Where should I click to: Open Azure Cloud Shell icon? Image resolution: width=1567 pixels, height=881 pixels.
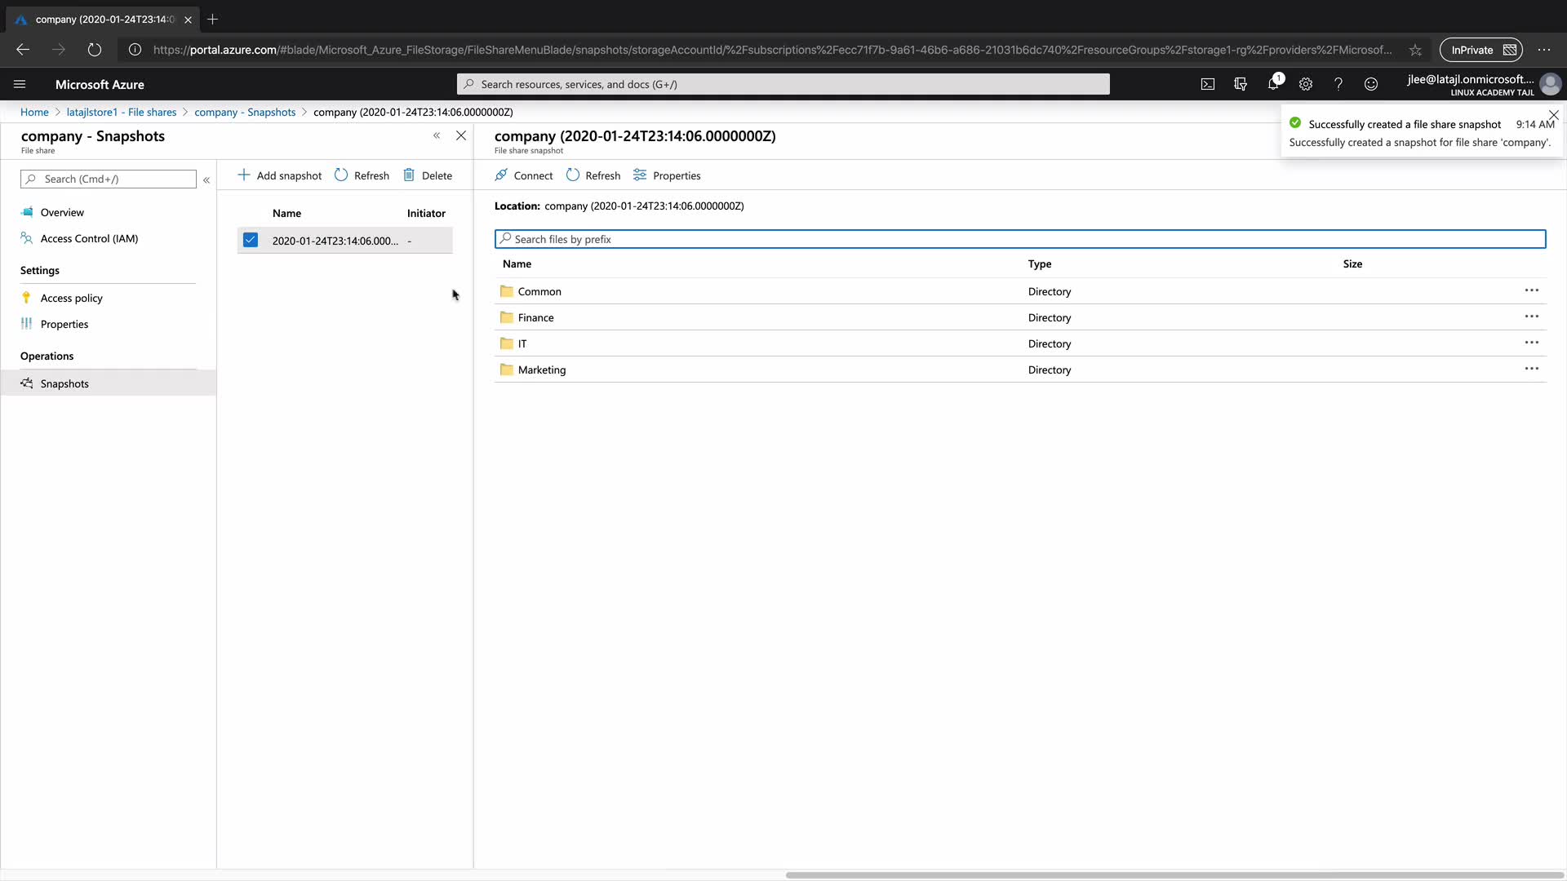[1208, 84]
